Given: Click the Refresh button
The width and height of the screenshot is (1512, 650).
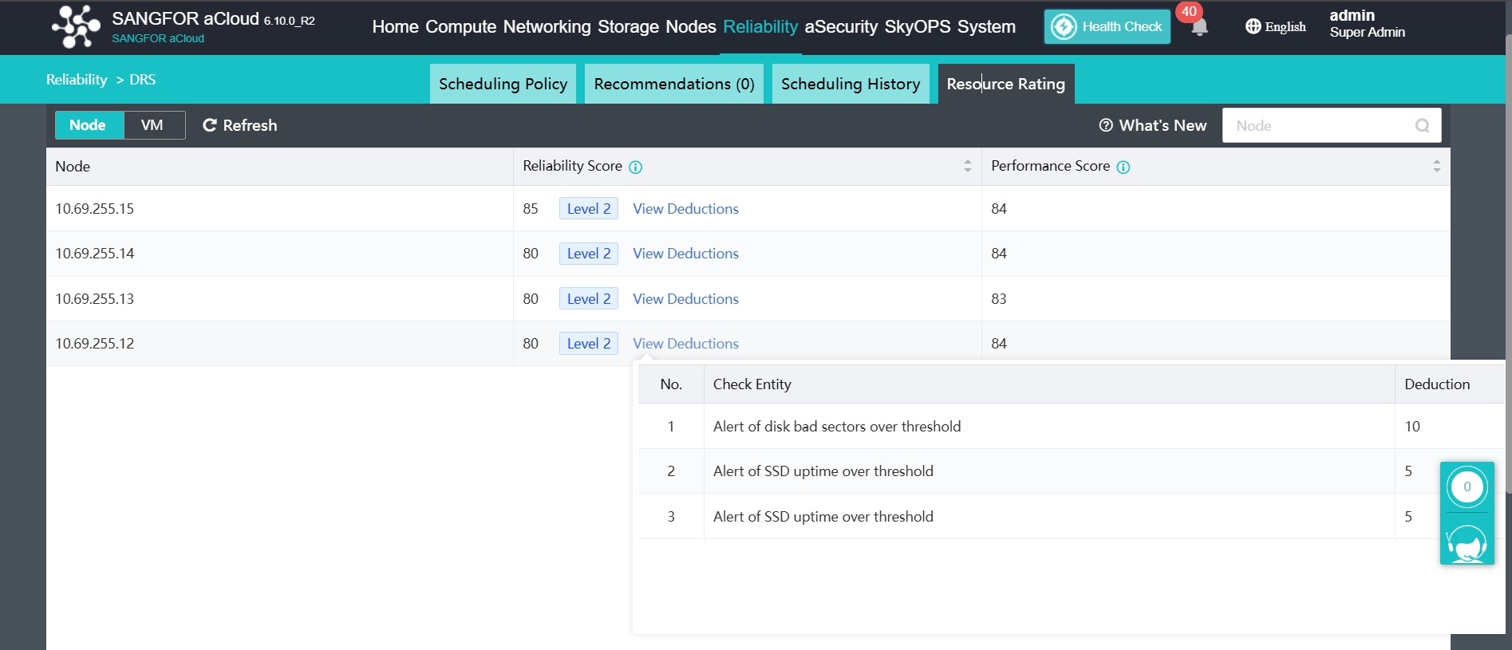Looking at the screenshot, I should coord(240,125).
